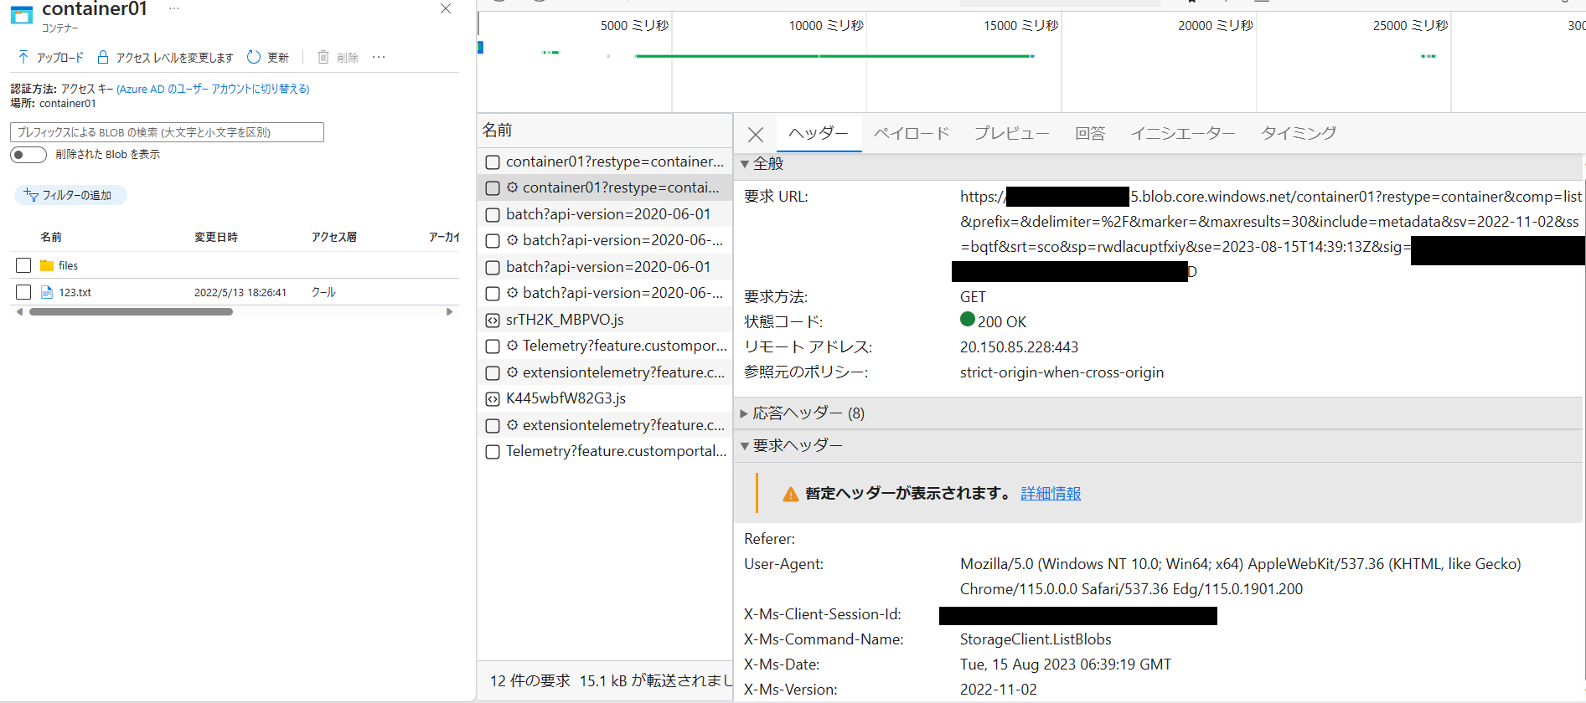Click the 12 件の要求 status summary
This screenshot has width=1586, height=703.
point(530,680)
